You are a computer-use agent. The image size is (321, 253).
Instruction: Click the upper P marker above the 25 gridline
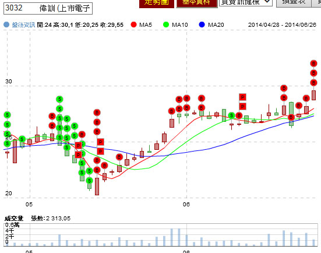(x=242, y=97)
